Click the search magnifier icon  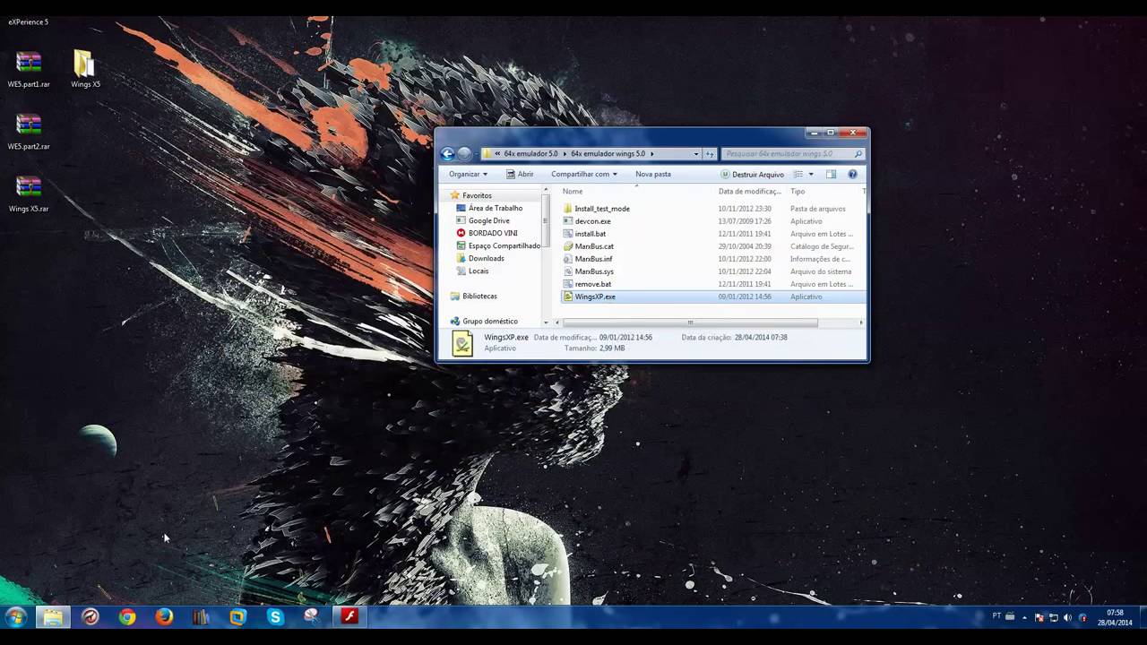(858, 154)
